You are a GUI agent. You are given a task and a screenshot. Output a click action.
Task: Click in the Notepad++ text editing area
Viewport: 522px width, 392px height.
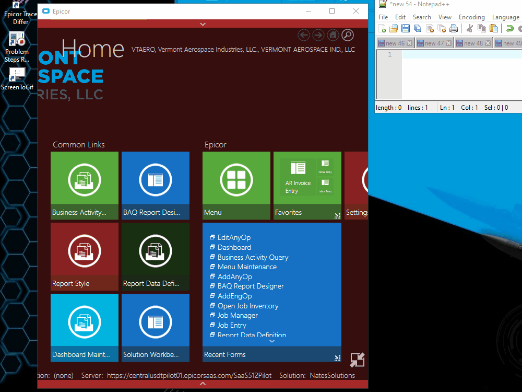point(462,74)
